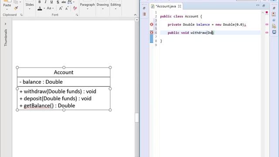Increase the font size with larger A

[61, 8]
